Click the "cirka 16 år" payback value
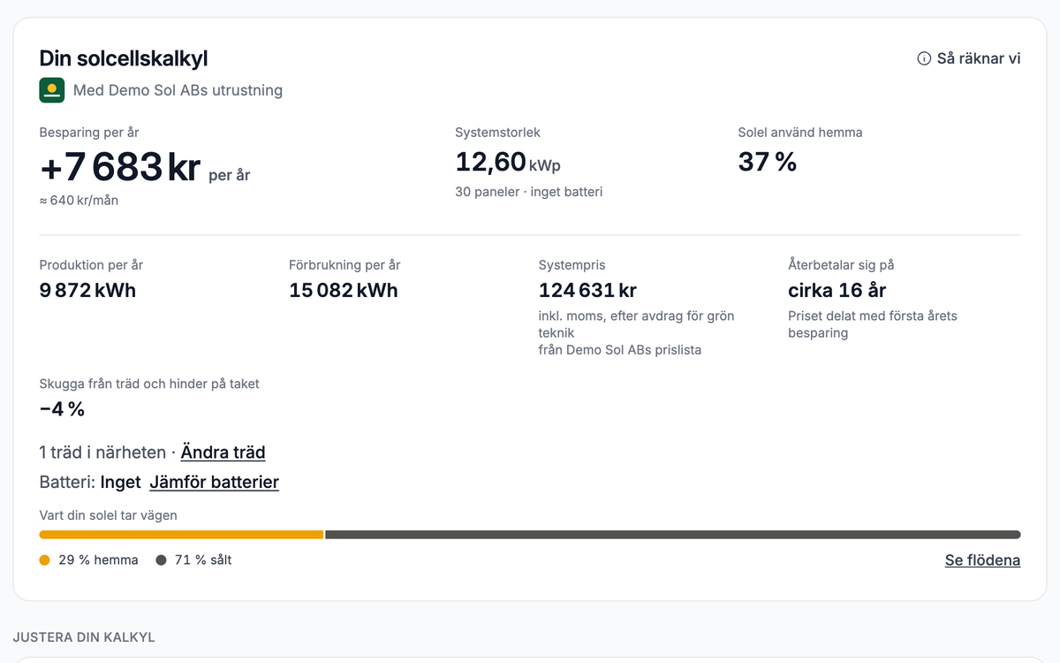Screen dimensions: 1060x663 (837, 290)
